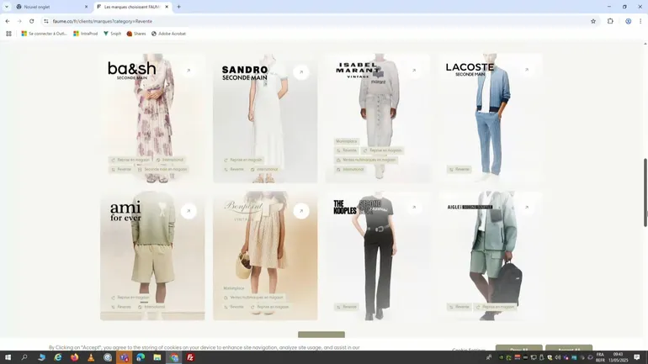
Task: Open the Windows Start menu
Action: click(x=8, y=357)
